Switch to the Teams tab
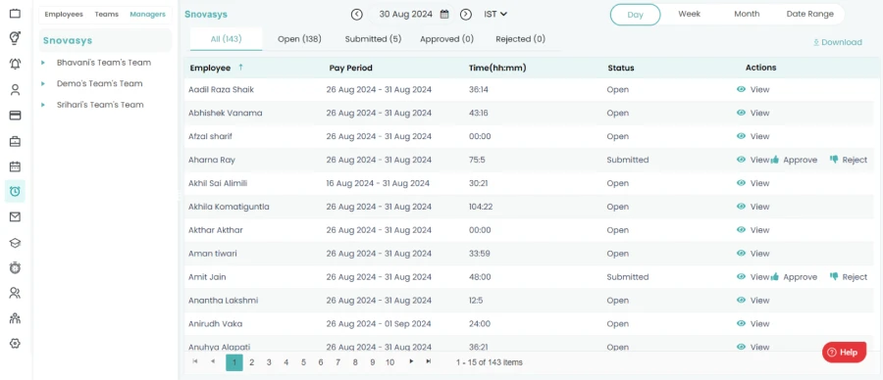The image size is (883, 380). pos(106,14)
